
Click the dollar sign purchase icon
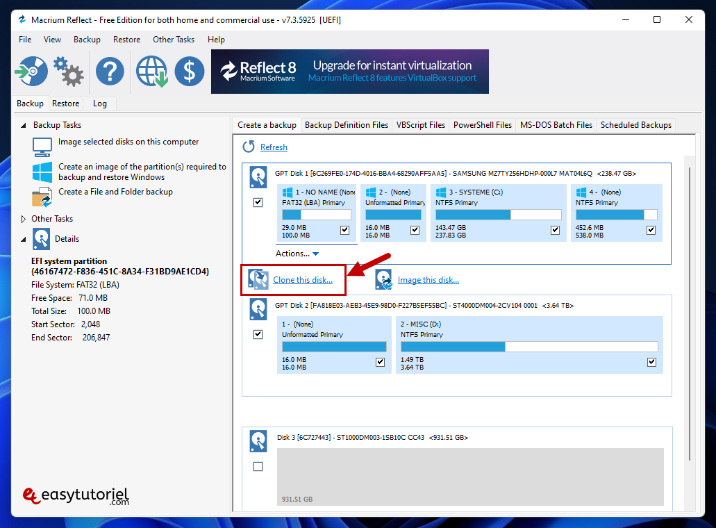point(190,72)
